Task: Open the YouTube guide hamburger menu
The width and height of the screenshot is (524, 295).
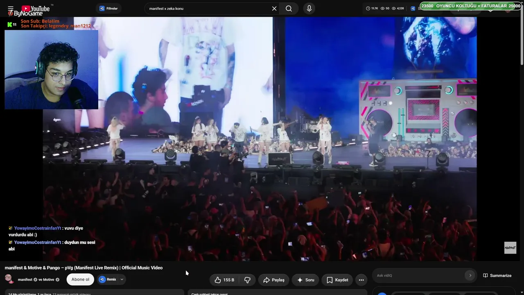Action: coord(11,8)
